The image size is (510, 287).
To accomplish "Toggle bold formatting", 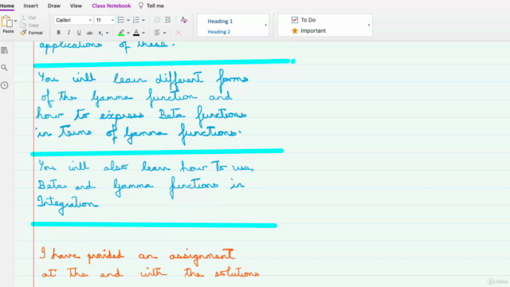I will [58, 33].
